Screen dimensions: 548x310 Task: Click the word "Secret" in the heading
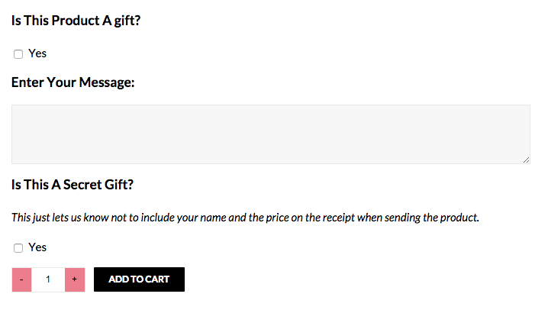[x=82, y=185]
